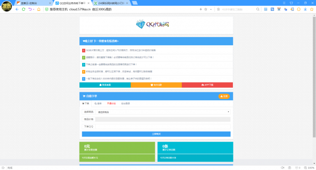316x170 pixels.
Task: Close the QQ空间业务自助下单 tab
Action: pyautogui.click(x=88, y=3)
